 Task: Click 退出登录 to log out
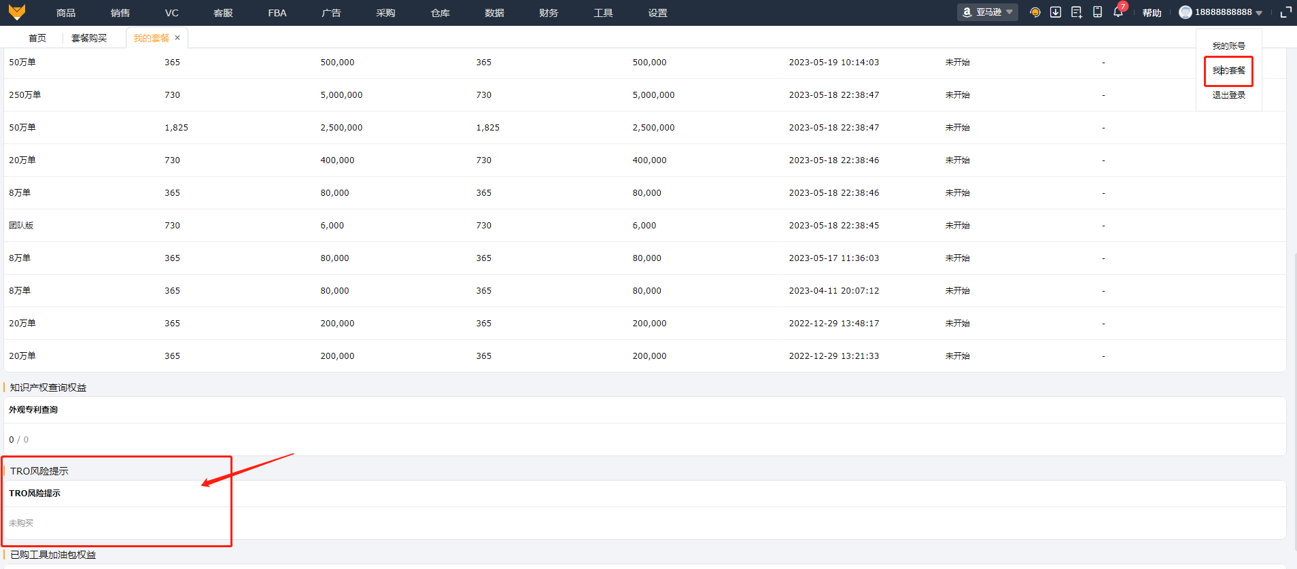(x=1229, y=95)
